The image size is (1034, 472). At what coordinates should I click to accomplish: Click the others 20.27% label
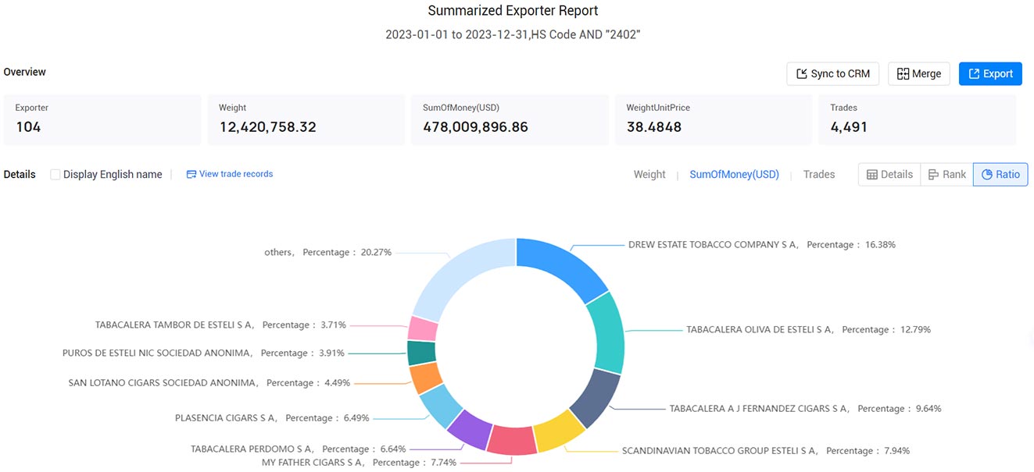(x=327, y=252)
